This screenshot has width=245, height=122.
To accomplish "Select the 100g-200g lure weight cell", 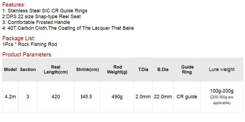I will pyautogui.click(x=222, y=97).
